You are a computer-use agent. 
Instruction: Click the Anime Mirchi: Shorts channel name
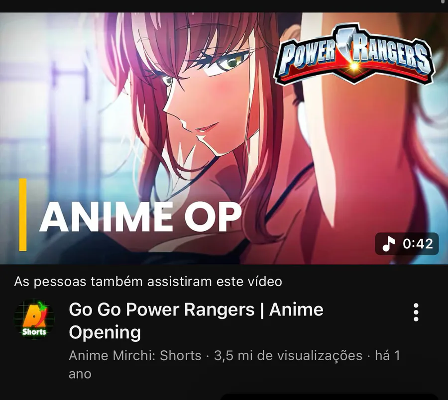coord(135,356)
